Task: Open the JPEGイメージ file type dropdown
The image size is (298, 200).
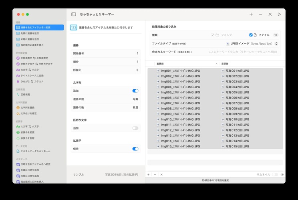Action: click(252, 44)
